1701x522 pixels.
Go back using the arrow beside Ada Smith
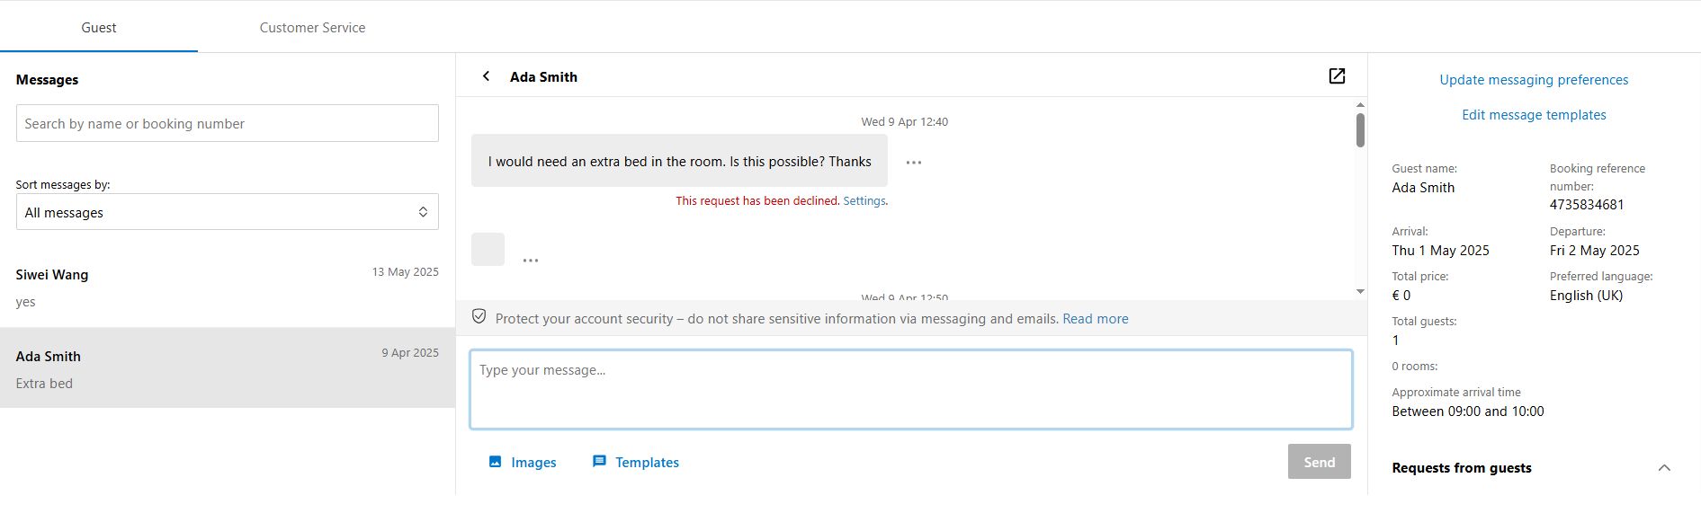pyautogui.click(x=486, y=76)
